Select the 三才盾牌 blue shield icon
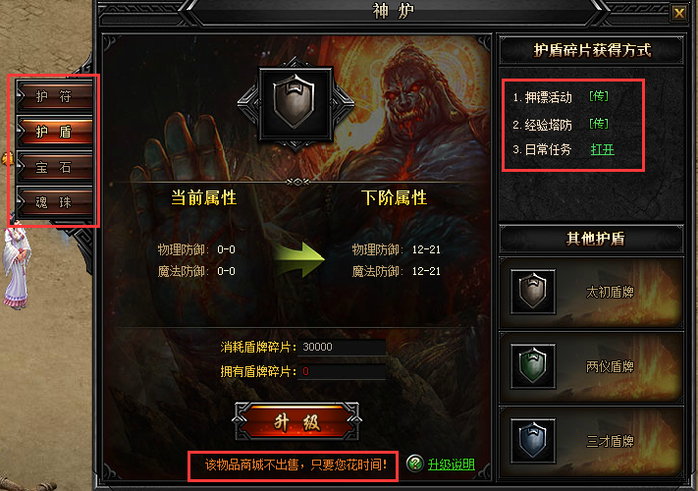Viewport: 698px width, 491px height. [x=533, y=441]
